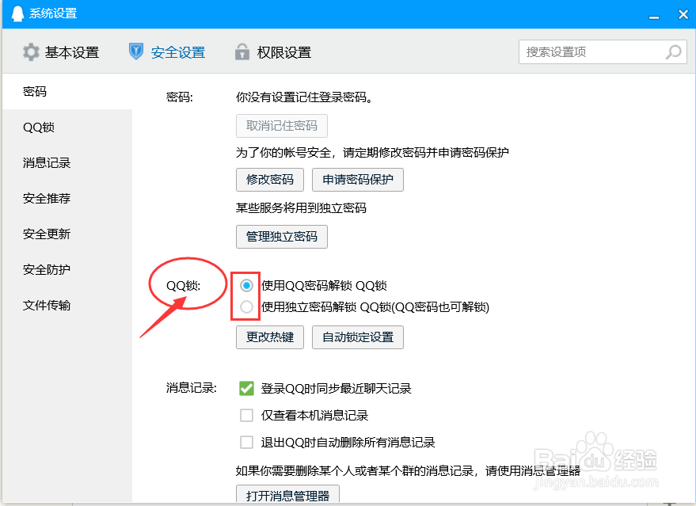Click the QQ penguin icon in title bar
The height and width of the screenshot is (506, 696).
17,13
